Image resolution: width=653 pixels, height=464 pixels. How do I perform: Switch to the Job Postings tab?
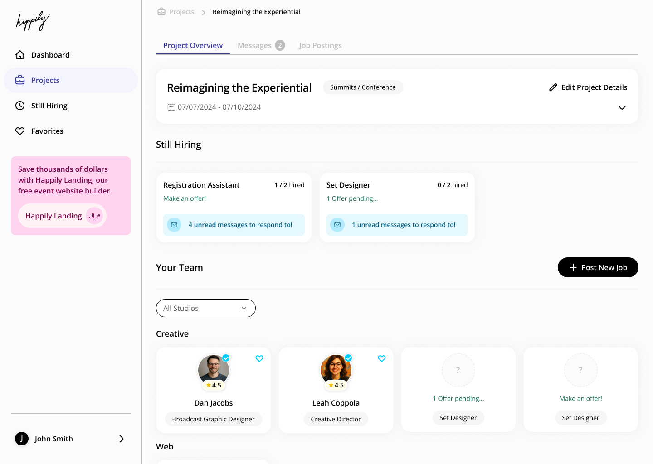(320, 45)
